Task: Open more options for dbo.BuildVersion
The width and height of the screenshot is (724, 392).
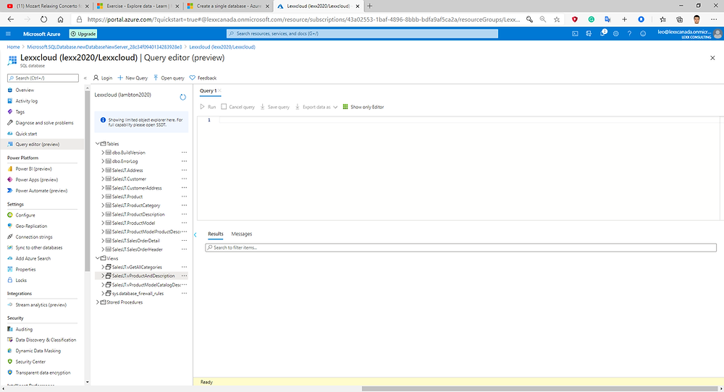Action: click(x=184, y=153)
